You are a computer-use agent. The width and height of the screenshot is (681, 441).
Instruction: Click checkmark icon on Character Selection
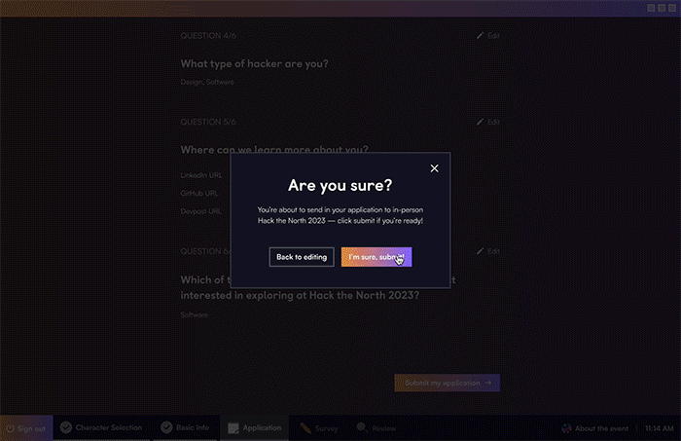click(66, 427)
